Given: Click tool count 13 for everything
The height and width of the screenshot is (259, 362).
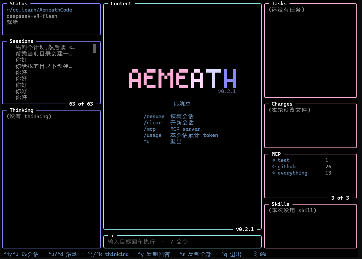Looking at the screenshot, I should point(328,173).
